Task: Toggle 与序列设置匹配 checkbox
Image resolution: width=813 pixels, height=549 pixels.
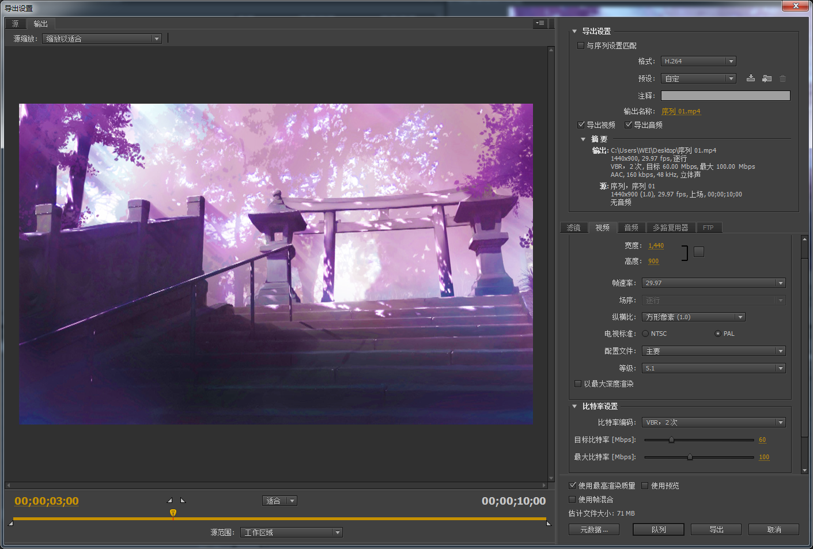Action: pos(581,46)
